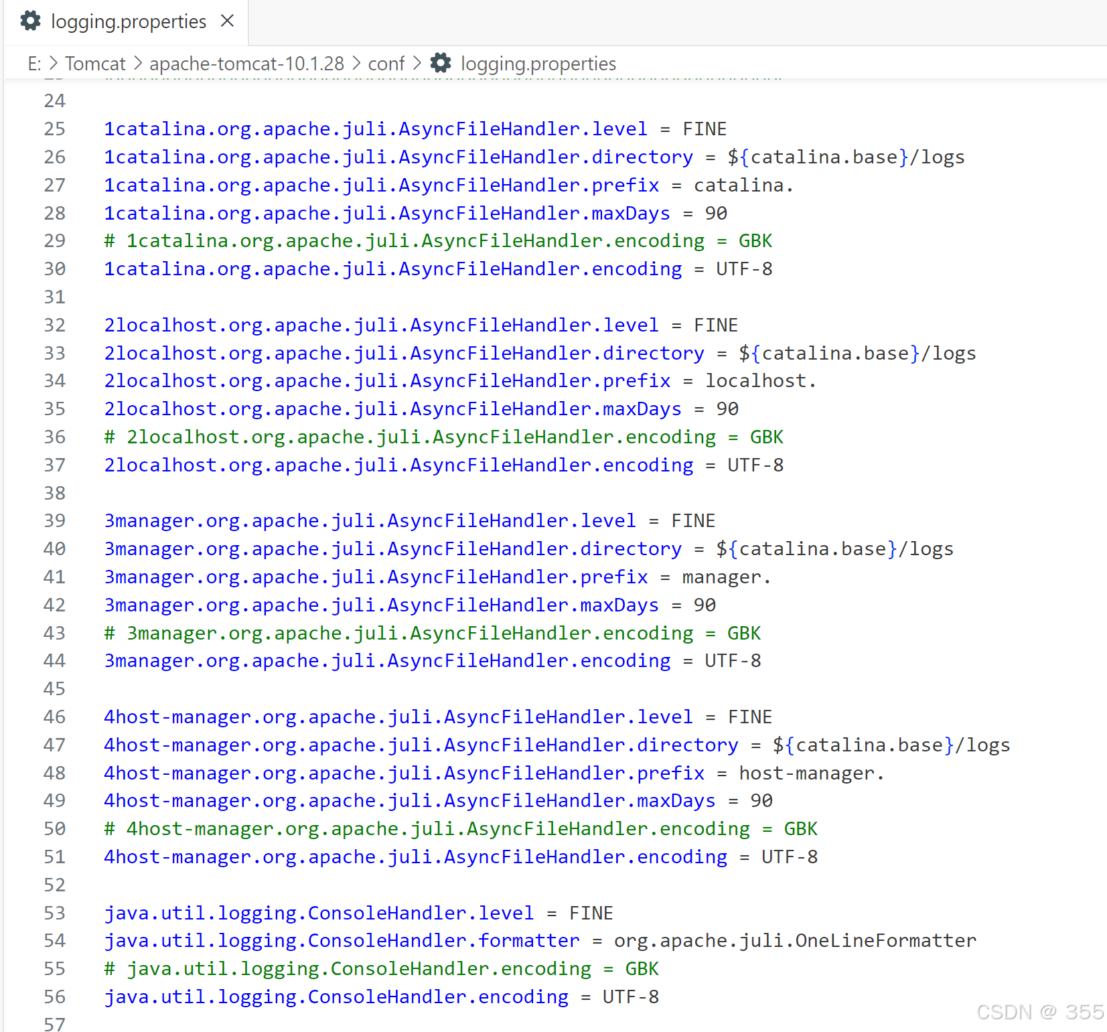Click the FINE value on line 53
This screenshot has height=1032, width=1107.
[591, 912]
